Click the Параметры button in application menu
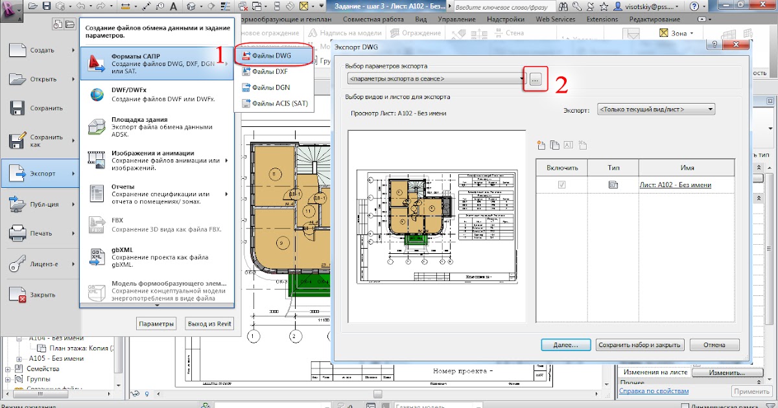Viewport: 778px width, 408px height. [156, 324]
